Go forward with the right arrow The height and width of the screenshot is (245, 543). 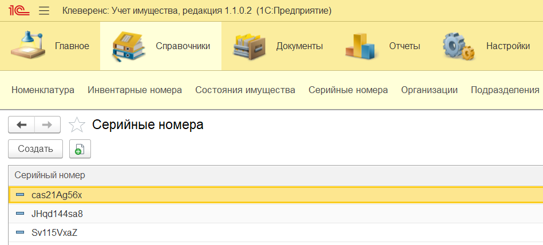tap(47, 124)
